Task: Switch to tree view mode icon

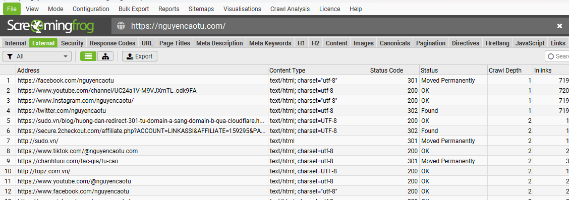Action: 105,56
